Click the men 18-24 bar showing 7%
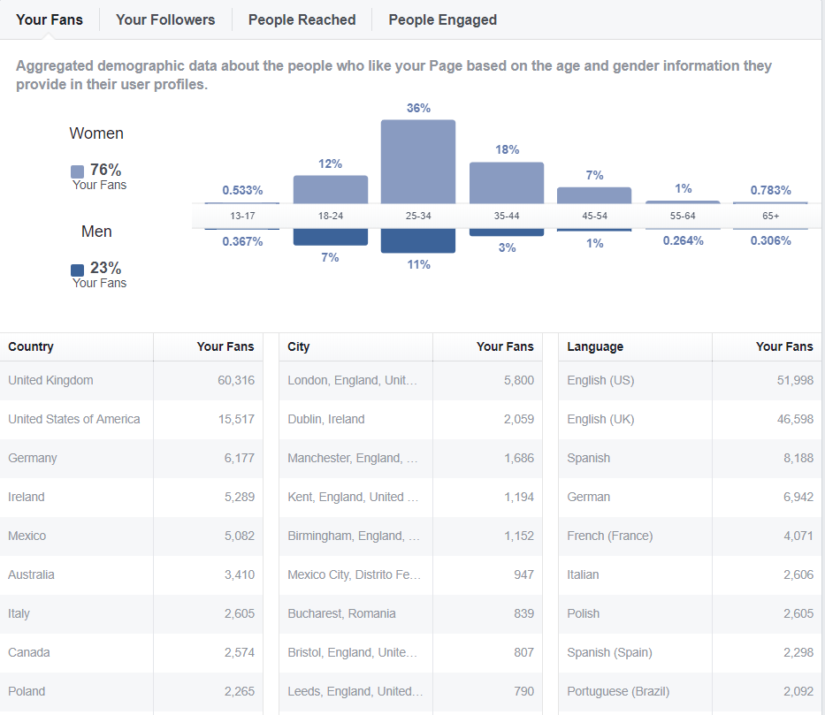This screenshot has height=715, width=825. click(x=330, y=237)
